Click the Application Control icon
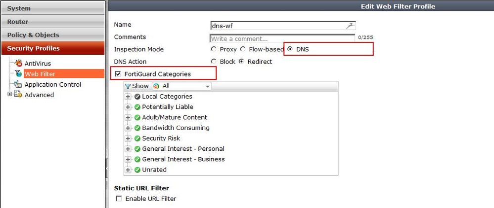 [x=19, y=84]
